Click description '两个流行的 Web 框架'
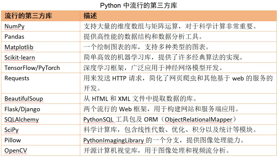The image size is (278, 157). (115, 109)
